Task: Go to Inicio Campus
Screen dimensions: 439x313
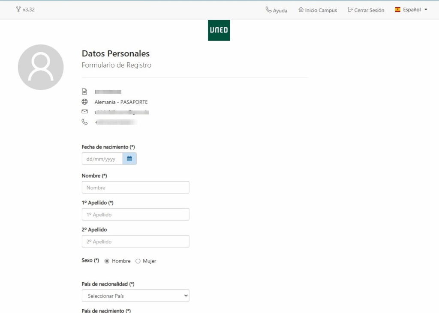Action: (321, 10)
